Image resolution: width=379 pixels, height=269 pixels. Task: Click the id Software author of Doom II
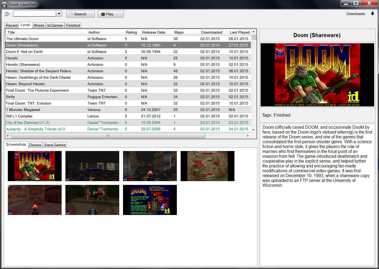coord(97,52)
